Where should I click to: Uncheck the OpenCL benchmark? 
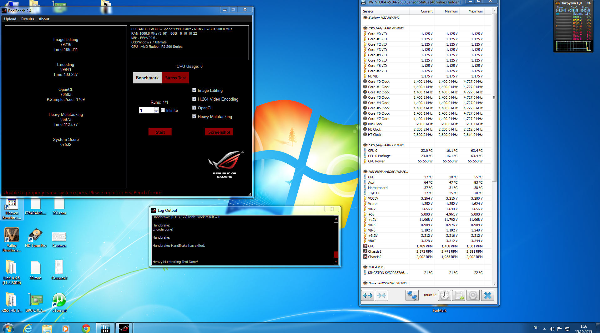click(194, 108)
